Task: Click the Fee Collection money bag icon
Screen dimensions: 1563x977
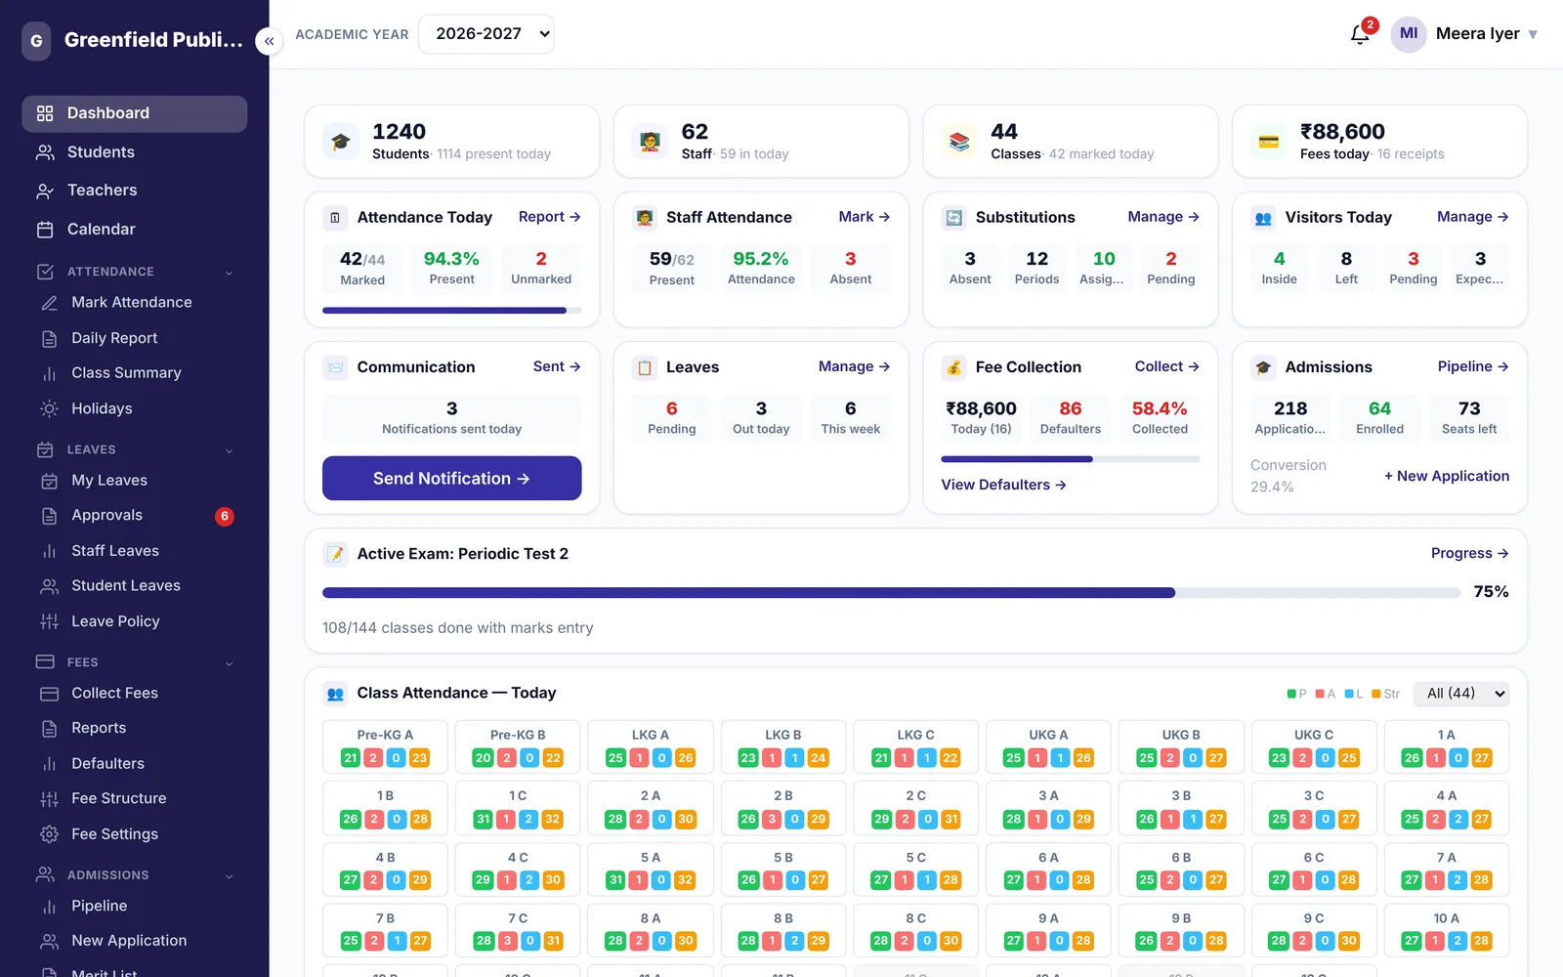Action: (954, 367)
